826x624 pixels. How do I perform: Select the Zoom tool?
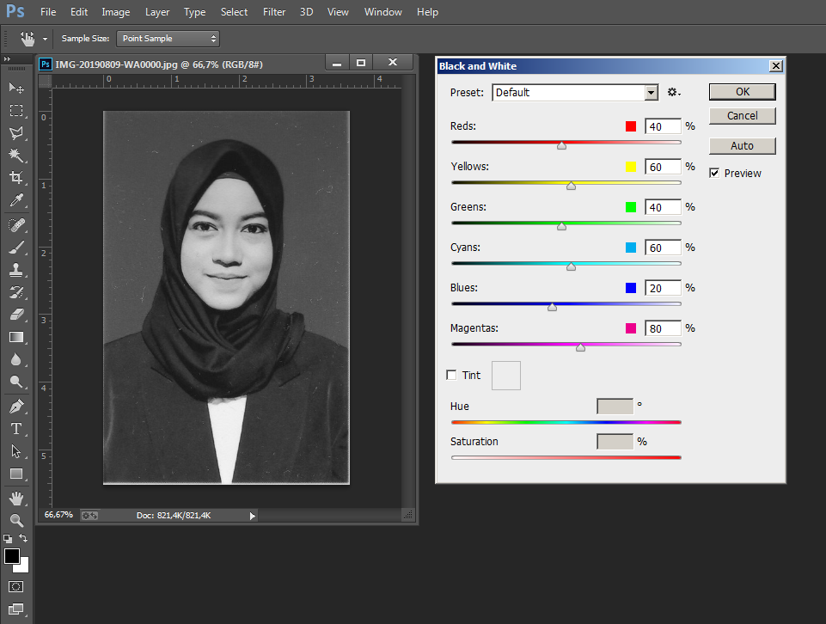coord(16,520)
